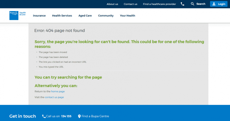Click the user icon in Login button
This screenshot has height=121, width=230.
coord(214,4)
